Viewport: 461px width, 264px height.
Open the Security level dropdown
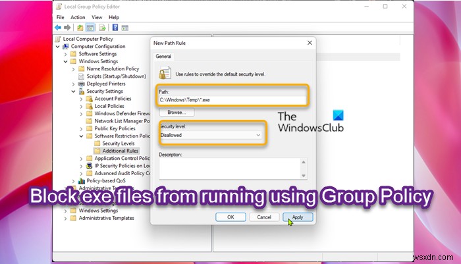[211, 135]
